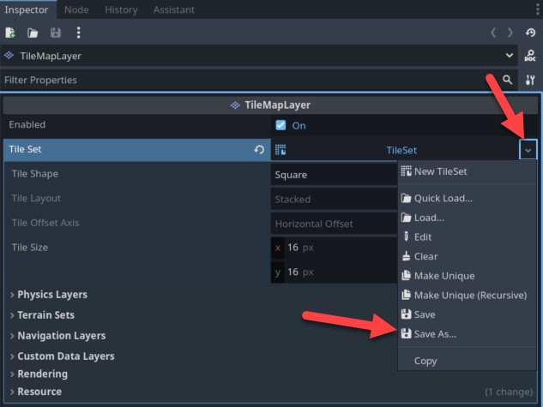Image resolution: width=543 pixels, height=407 pixels.
Task: Click the Enabled property label
Action: (x=27, y=124)
